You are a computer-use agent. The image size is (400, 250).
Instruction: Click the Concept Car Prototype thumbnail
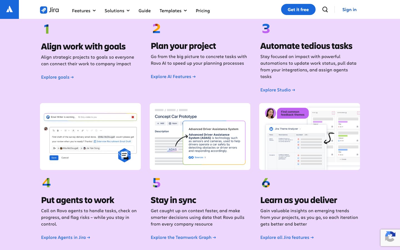(x=200, y=136)
